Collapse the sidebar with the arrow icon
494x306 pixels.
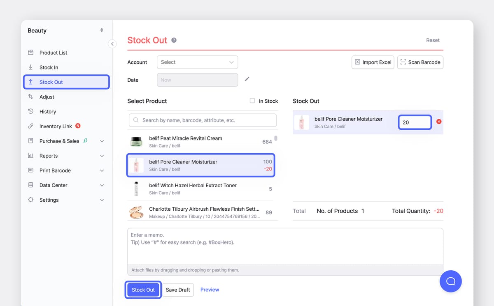(x=112, y=44)
